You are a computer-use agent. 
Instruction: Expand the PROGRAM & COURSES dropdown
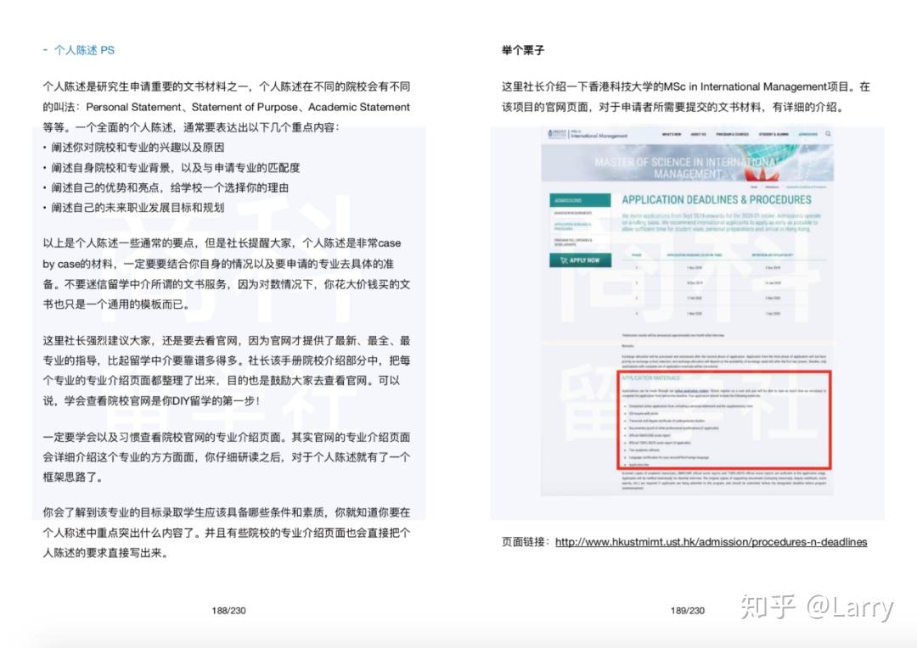(x=731, y=134)
